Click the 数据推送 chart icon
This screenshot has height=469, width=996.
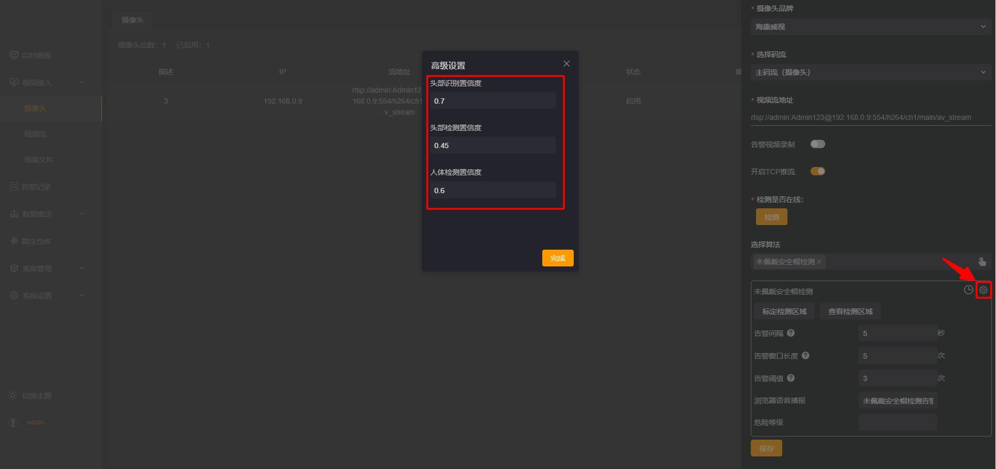(14, 214)
